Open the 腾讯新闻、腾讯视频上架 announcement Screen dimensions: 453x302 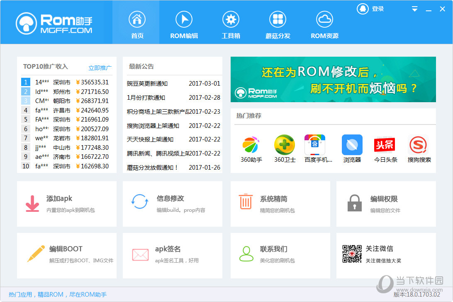point(173,153)
